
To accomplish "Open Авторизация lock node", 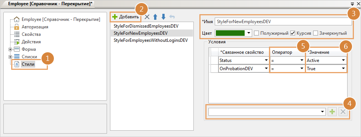I will click(35, 27).
